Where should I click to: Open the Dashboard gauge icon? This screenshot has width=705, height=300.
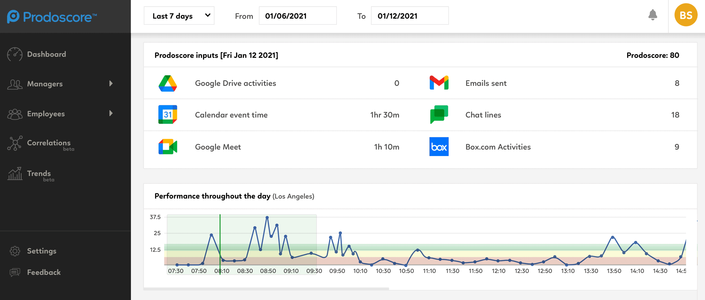[x=14, y=54]
